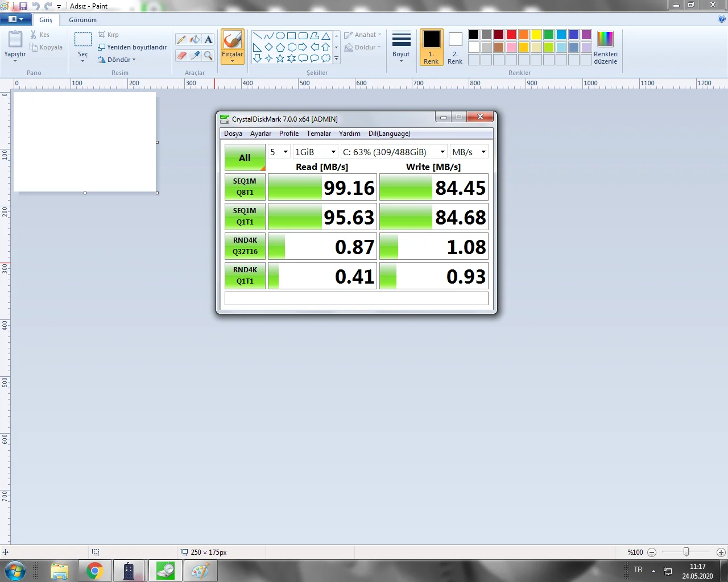Choose the right arrow shape
The width and height of the screenshot is (728, 582).
(x=303, y=47)
